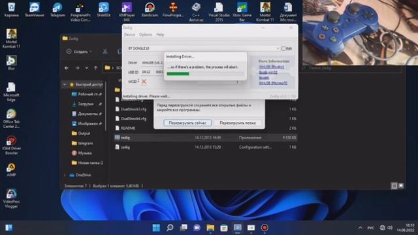
Task: Open Mortal Kombat 11 icon in left column
Action: pyautogui.click(x=11, y=39)
